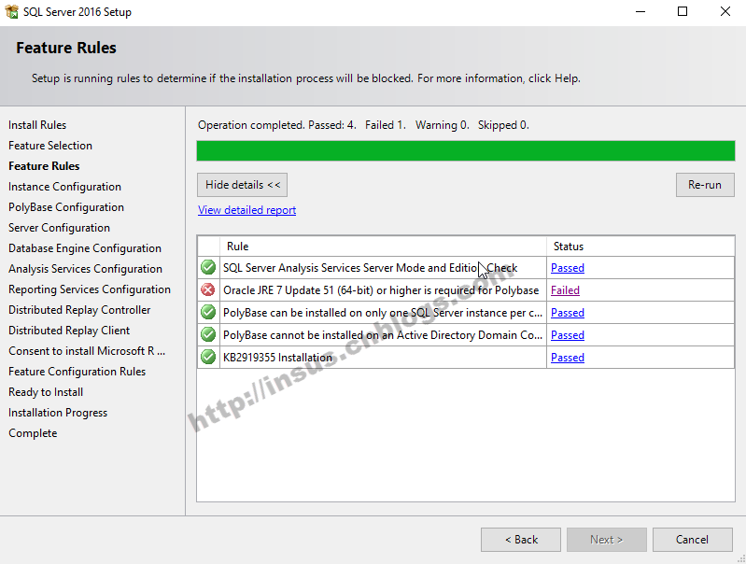This screenshot has height=564, width=746.
Task: Select Database Engine Configuration step
Action: point(85,248)
